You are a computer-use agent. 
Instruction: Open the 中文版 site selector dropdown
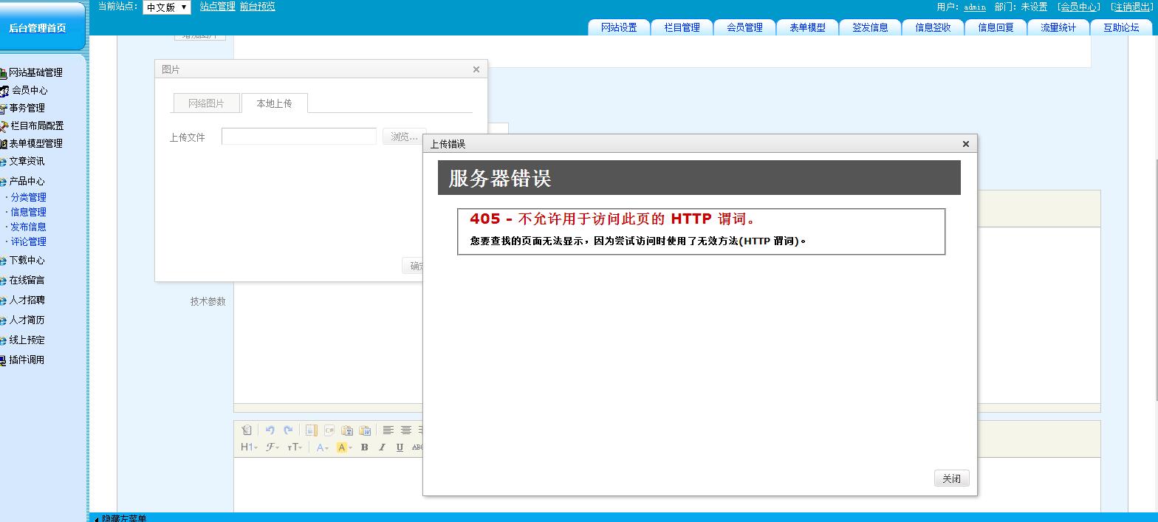[x=166, y=7]
